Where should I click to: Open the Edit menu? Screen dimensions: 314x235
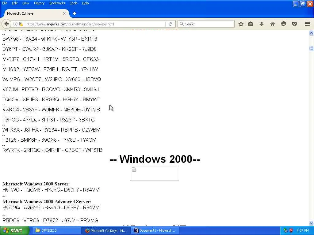(x=15, y=3)
